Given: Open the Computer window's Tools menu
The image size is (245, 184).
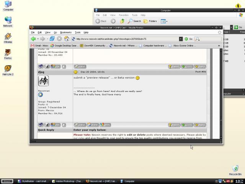Looking at the screenshot, I should coord(134,15).
